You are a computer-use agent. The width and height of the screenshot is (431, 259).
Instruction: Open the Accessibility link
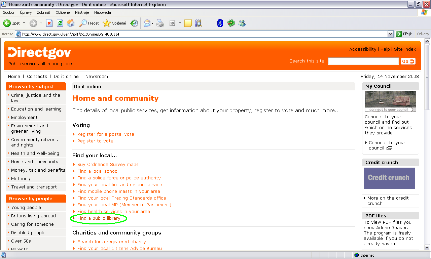(363, 49)
